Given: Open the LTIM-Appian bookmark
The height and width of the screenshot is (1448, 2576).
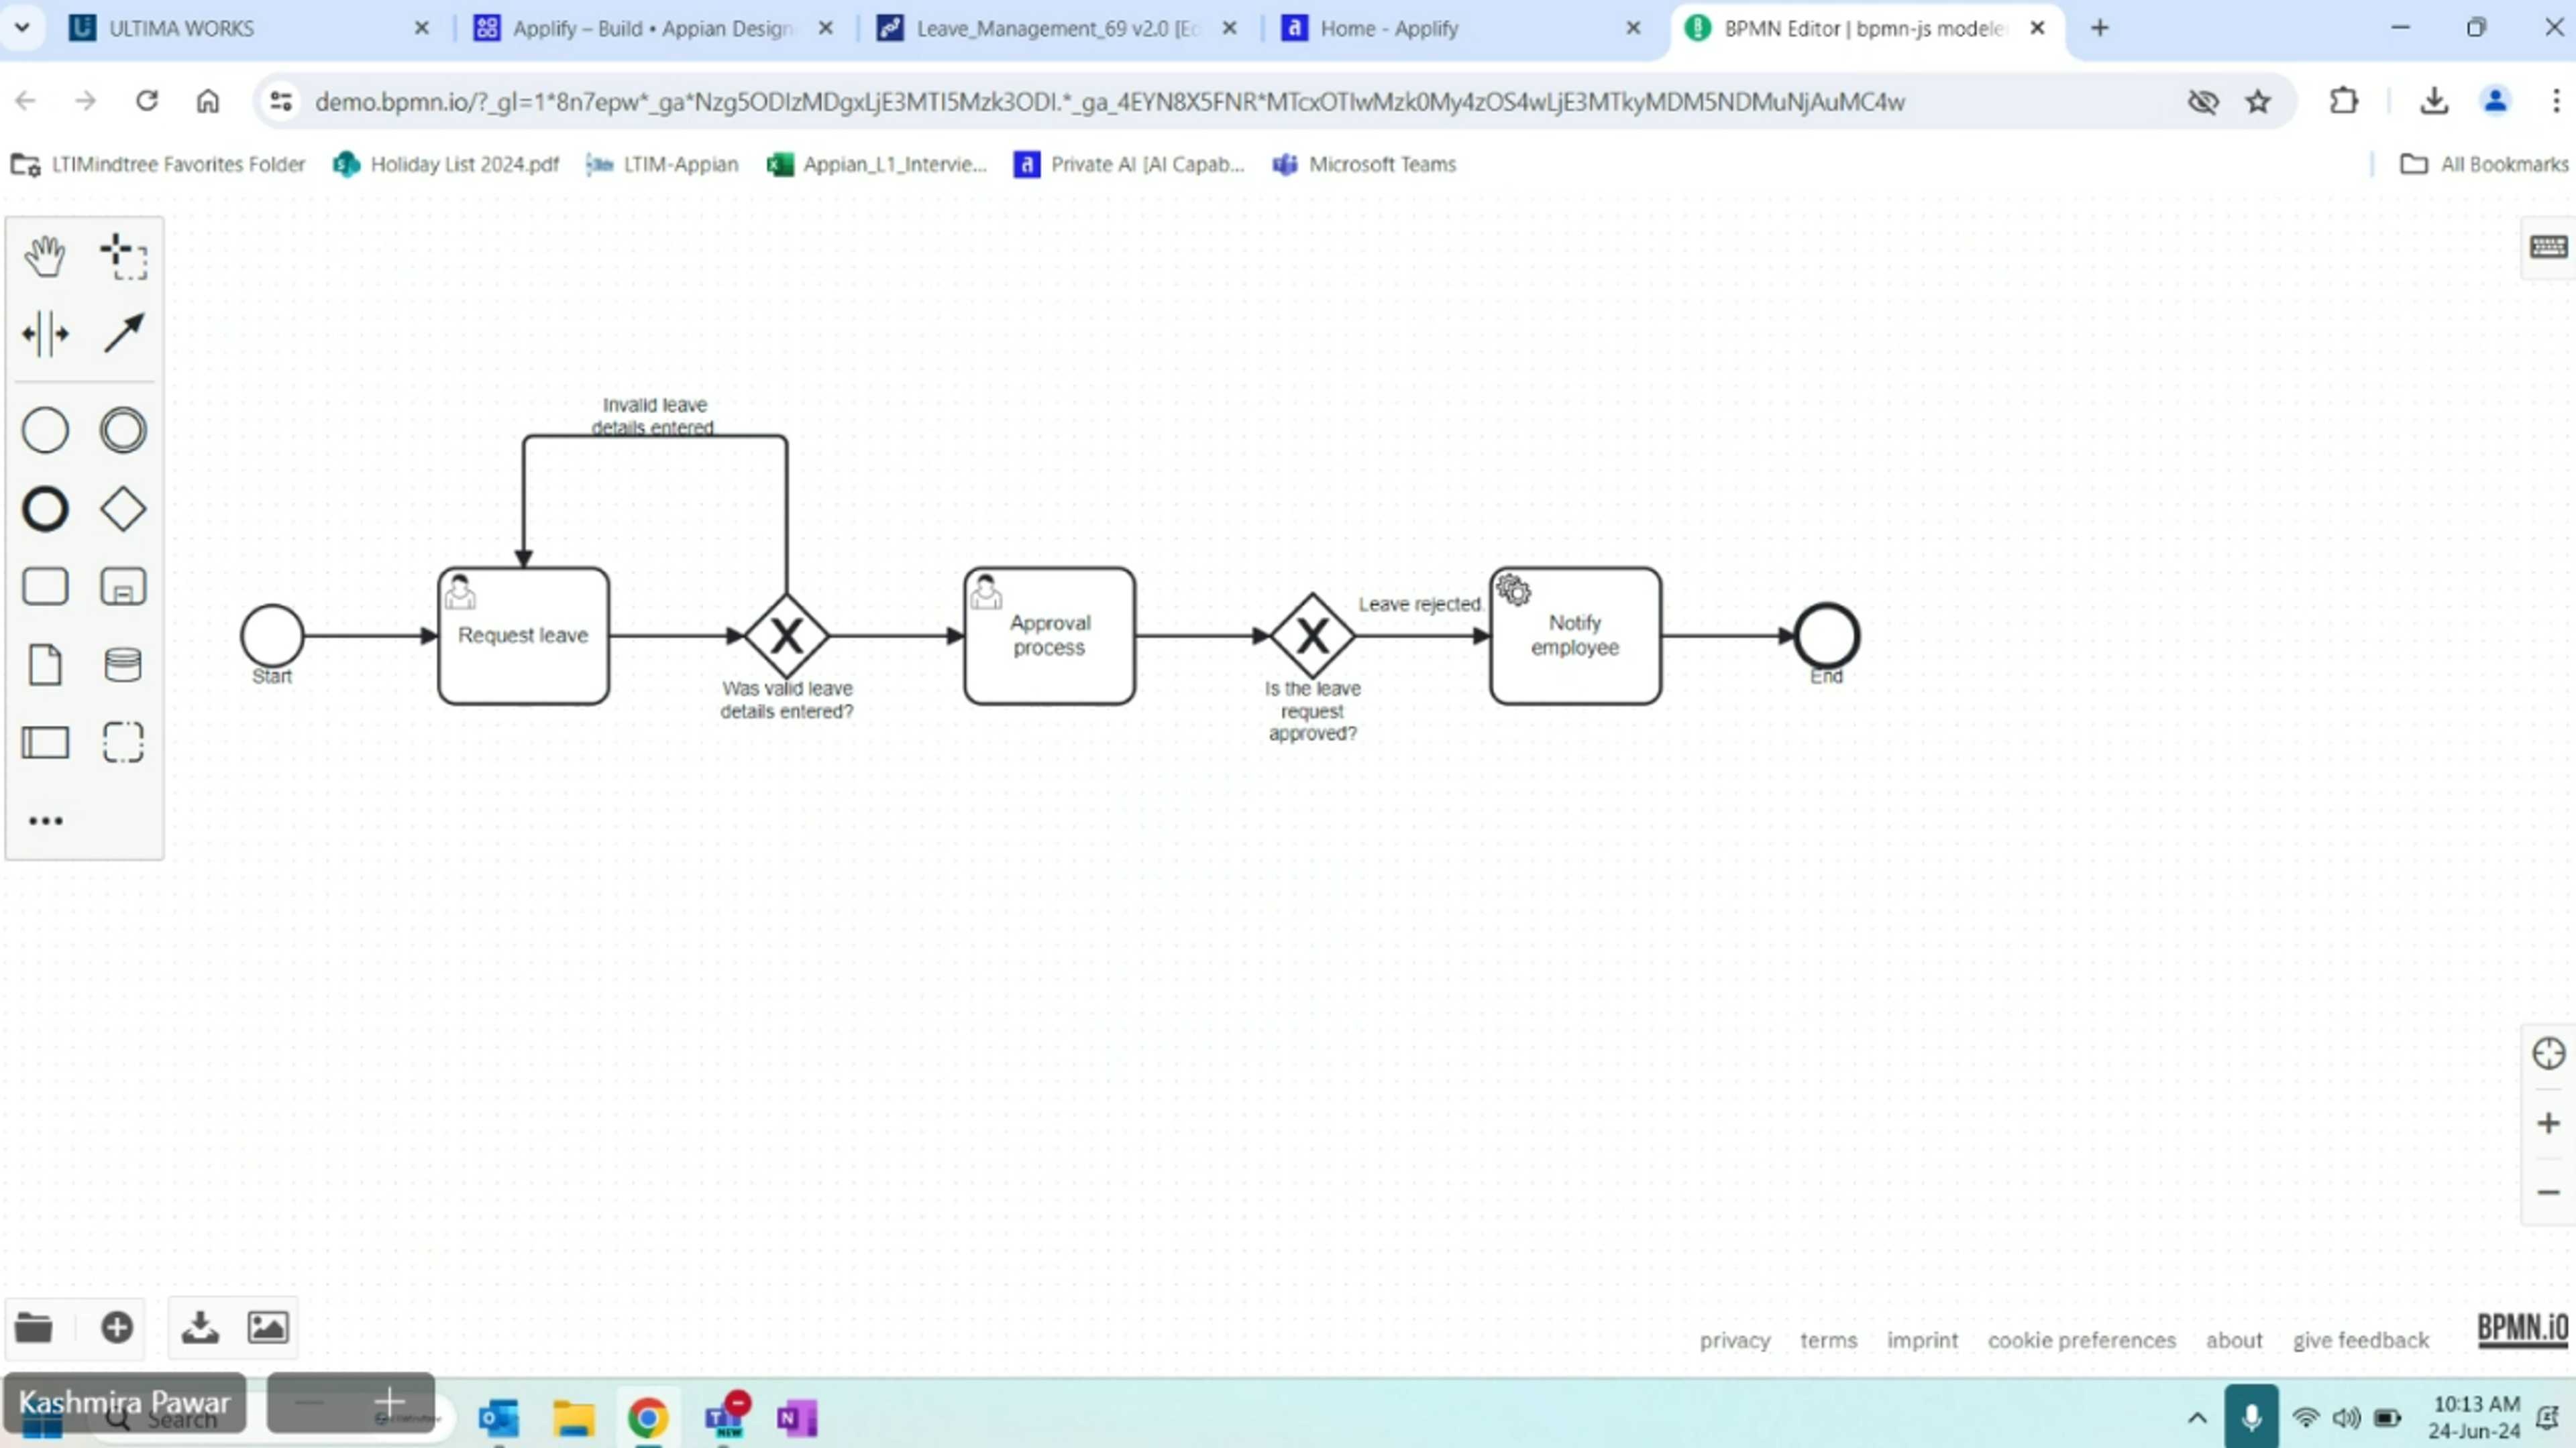Looking at the screenshot, I should click(x=662, y=164).
